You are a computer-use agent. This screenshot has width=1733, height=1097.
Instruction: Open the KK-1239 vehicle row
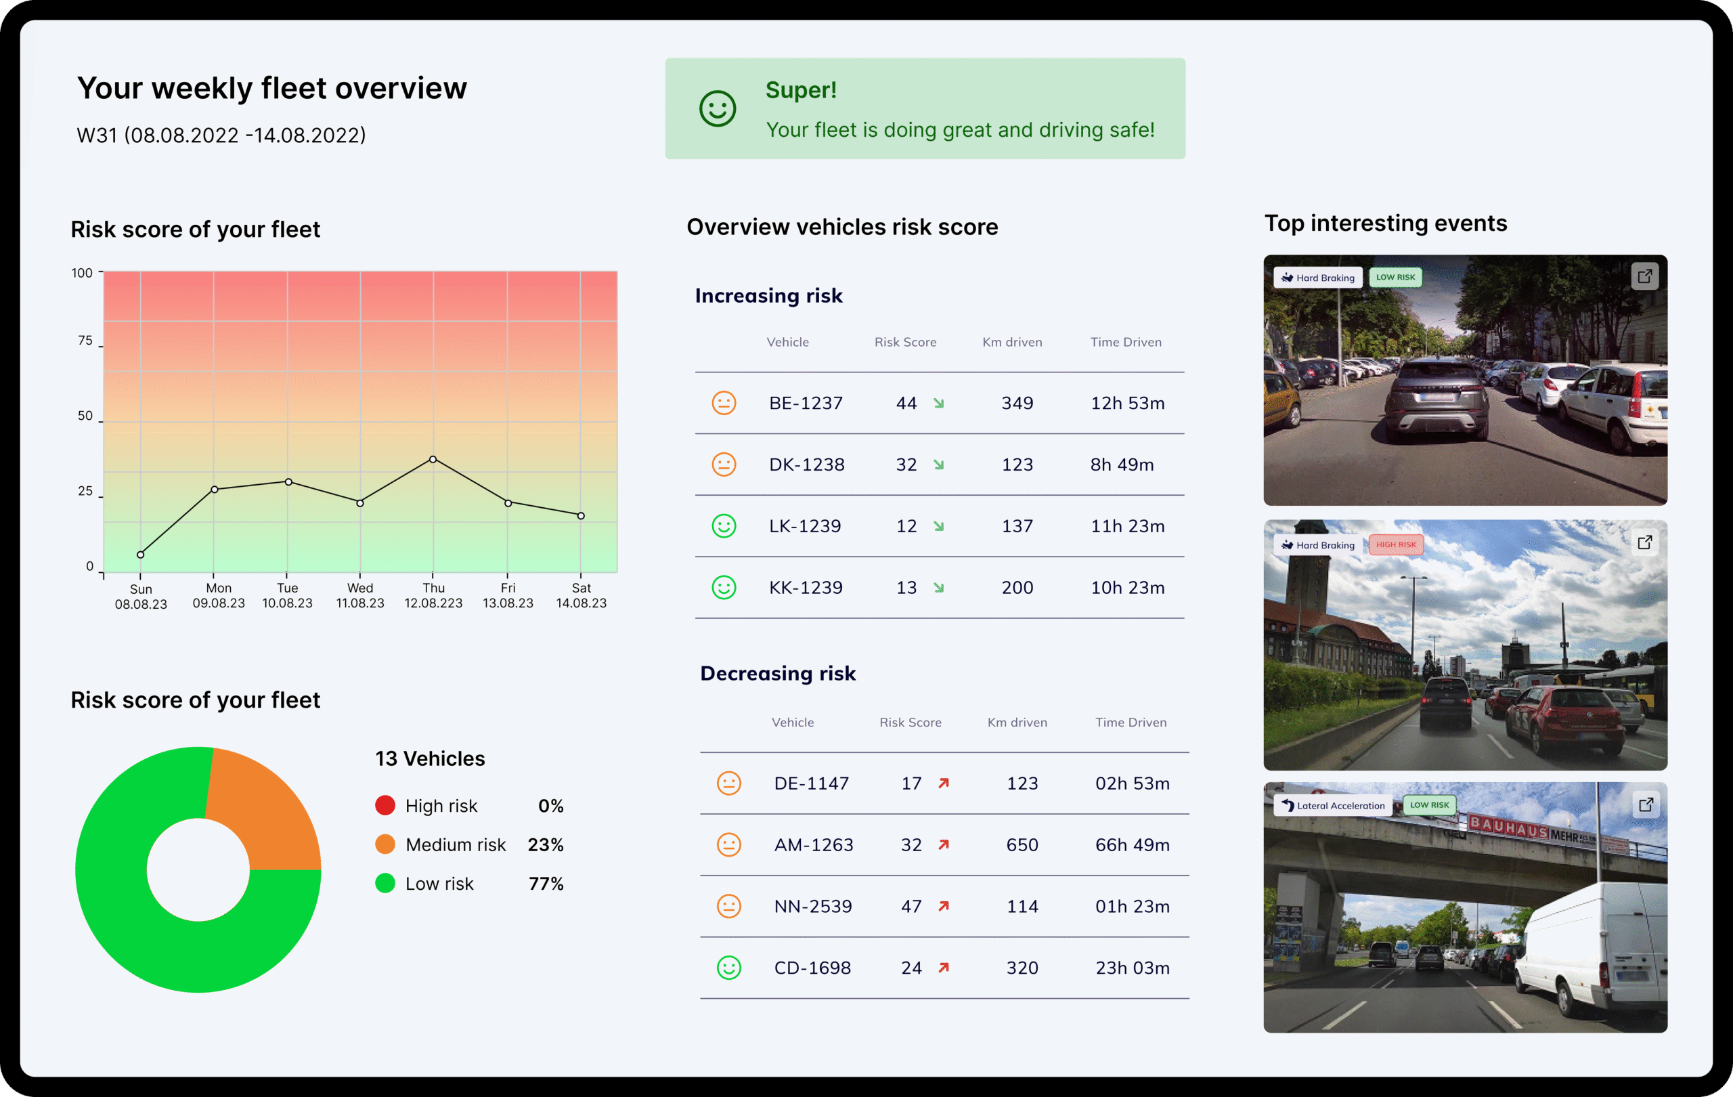click(806, 588)
